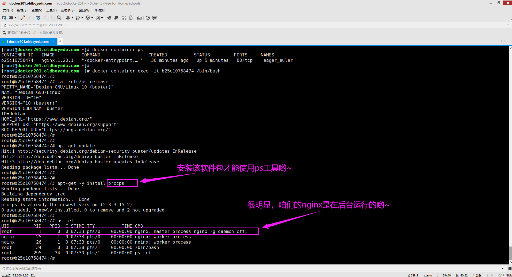Open the 工具(T) menu
Image resolution: width=512 pixels, height=277 pixels.
[x=51, y=10]
